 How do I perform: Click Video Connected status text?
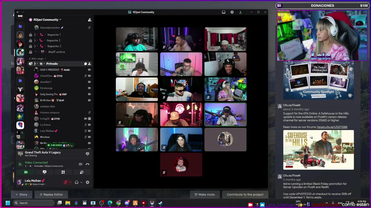point(36,163)
